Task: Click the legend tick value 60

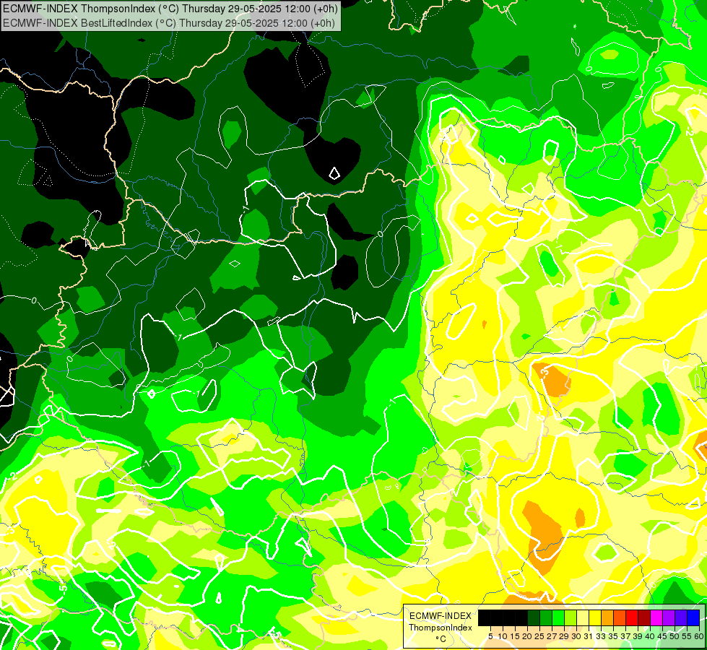Action: 699,636
